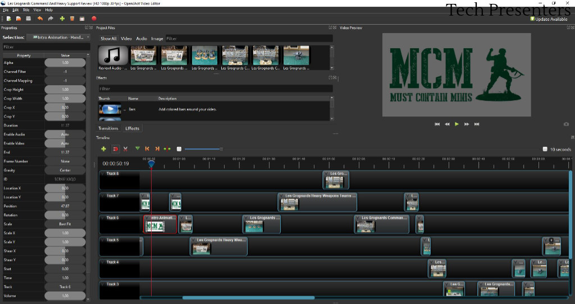The width and height of the screenshot is (575, 304).
Task: Open the Help menu
Action: click(x=49, y=10)
